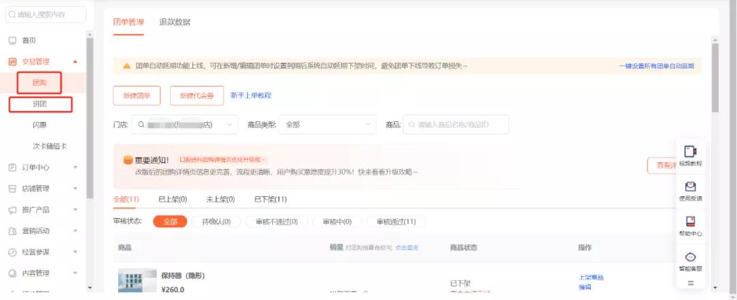The height and width of the screenshot is (300, 737).
Task: Switch to the 团单管理 tab
Action: tap(128, 22)
